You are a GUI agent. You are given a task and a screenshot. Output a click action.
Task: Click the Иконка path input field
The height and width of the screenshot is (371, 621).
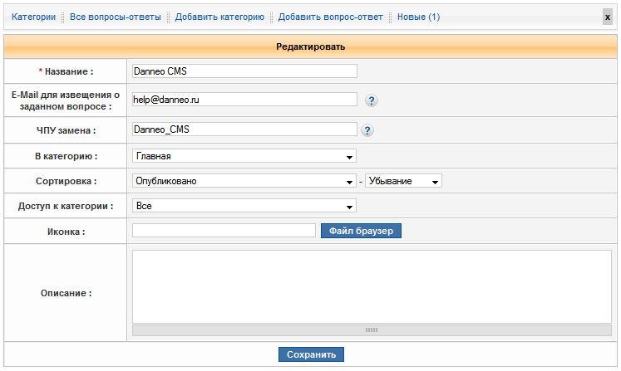point(224,231)
